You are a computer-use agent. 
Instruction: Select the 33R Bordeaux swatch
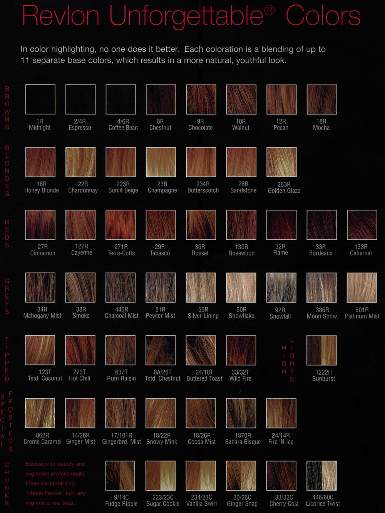pos(321,225)
